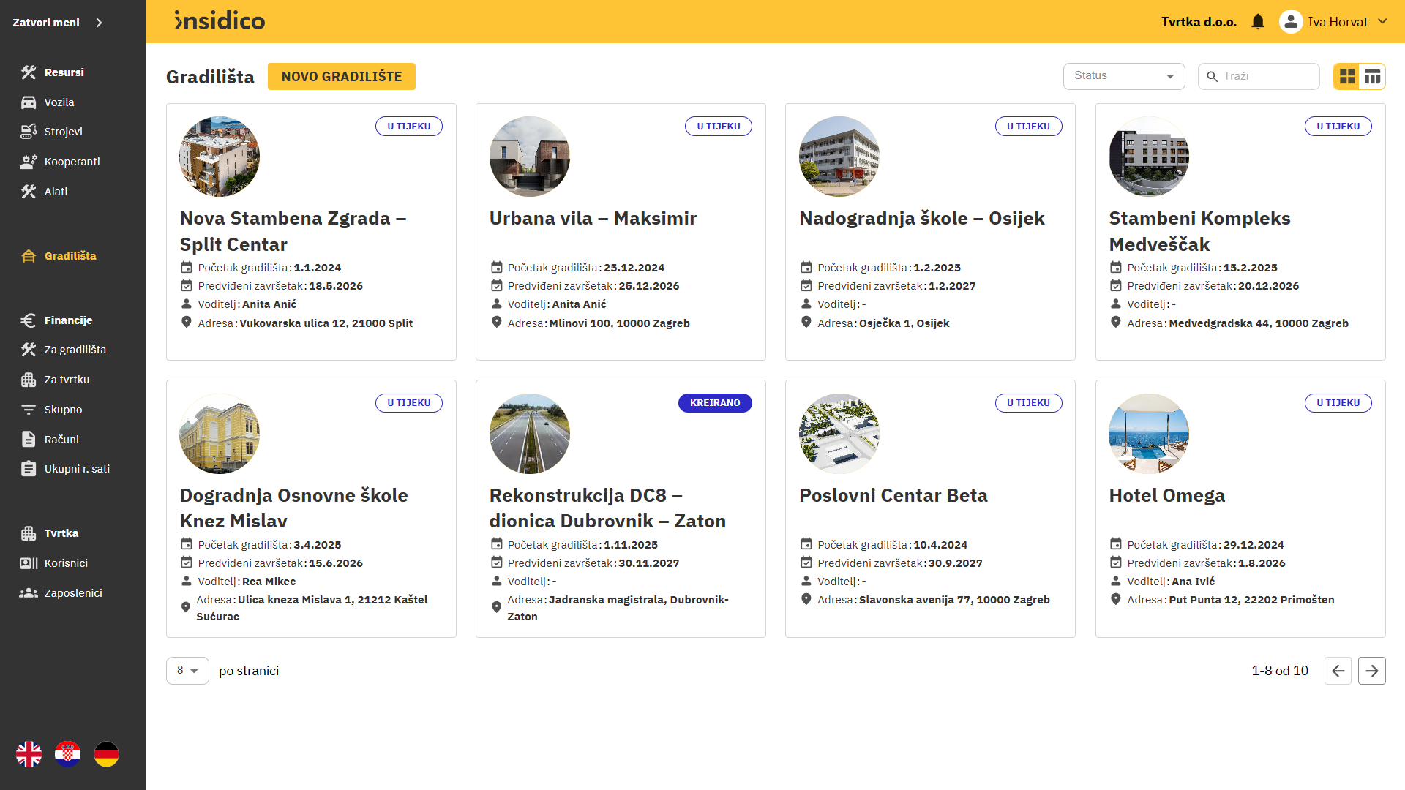Viewport: 1405px width, 790px height.
Task: Select the English language flag
Action: pyautogui.click(x=29, y=754)
